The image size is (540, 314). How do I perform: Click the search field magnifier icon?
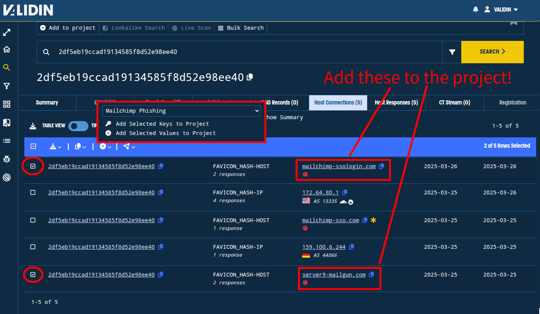(x=46, y=52)
